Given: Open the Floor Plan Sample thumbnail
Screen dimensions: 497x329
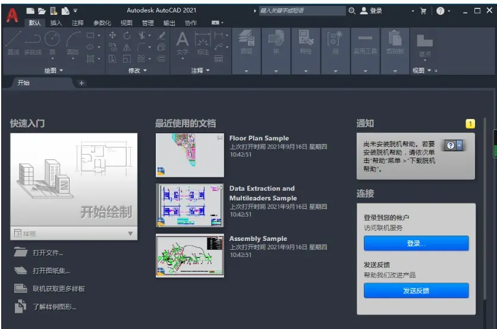Looking at the screenshot, I should point(190,155).
